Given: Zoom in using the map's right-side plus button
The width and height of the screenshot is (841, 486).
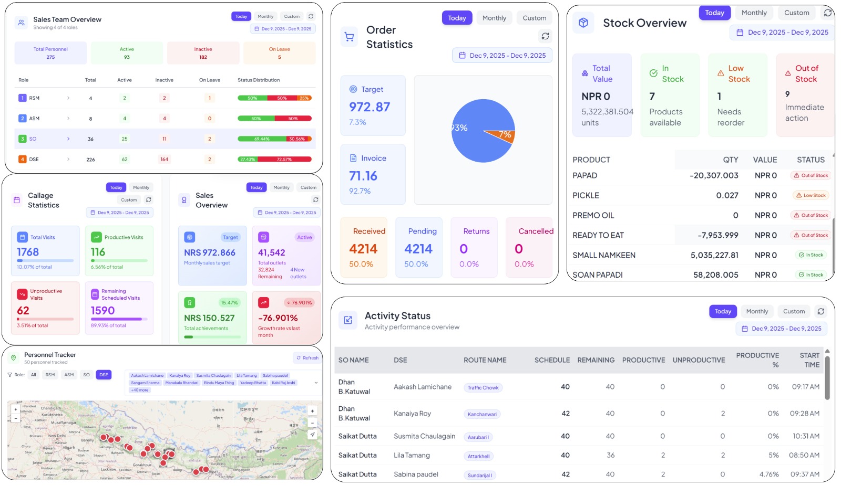Looking at the screenshot, I should pos(312,411).
